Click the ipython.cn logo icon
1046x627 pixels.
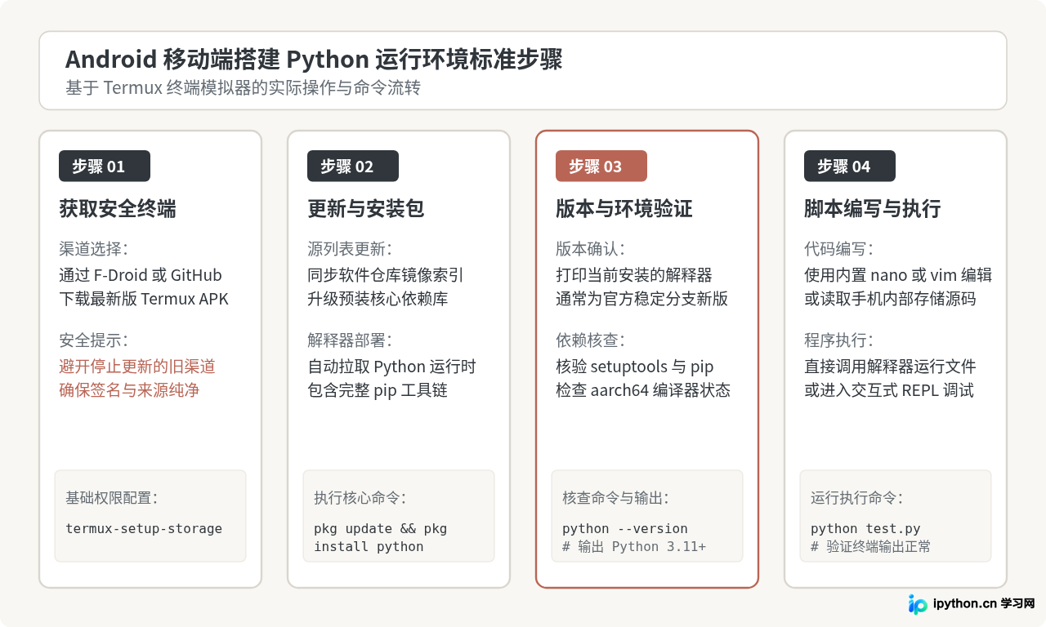click(918, 604)
